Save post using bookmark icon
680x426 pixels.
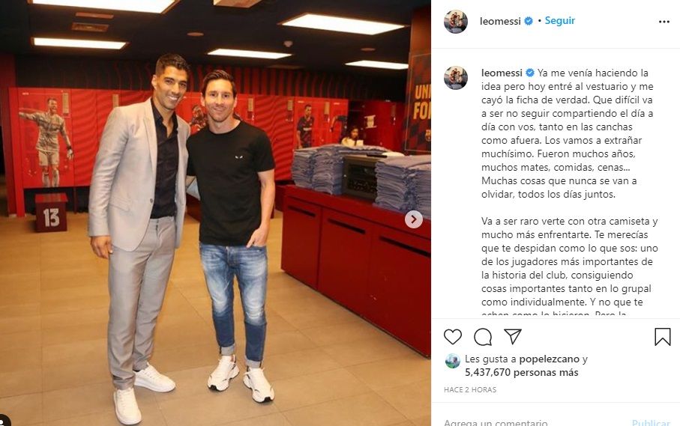tap(662, 337)
